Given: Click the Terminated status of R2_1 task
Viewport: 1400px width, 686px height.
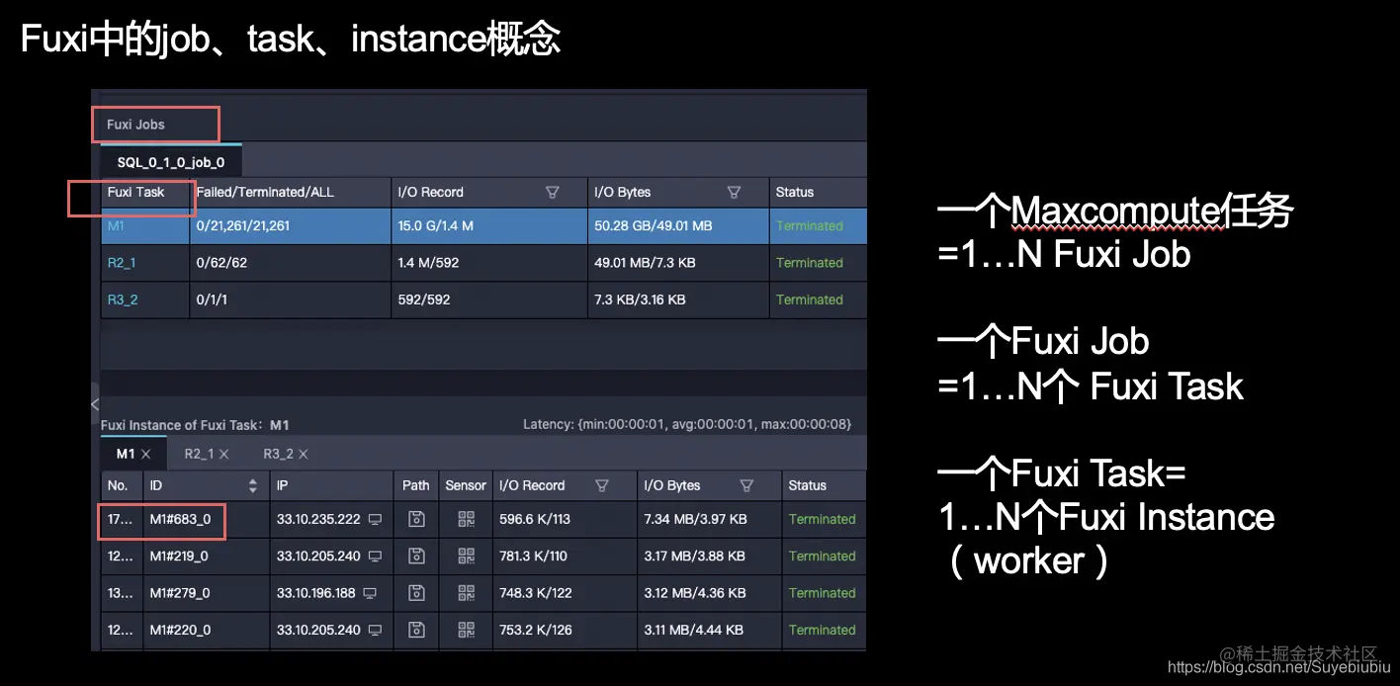Looking at the screenshot, I should 810,263.
